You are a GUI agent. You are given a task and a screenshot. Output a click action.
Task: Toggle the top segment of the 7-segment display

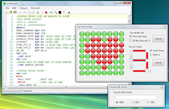pyautogui.click(x=139, y=51)
